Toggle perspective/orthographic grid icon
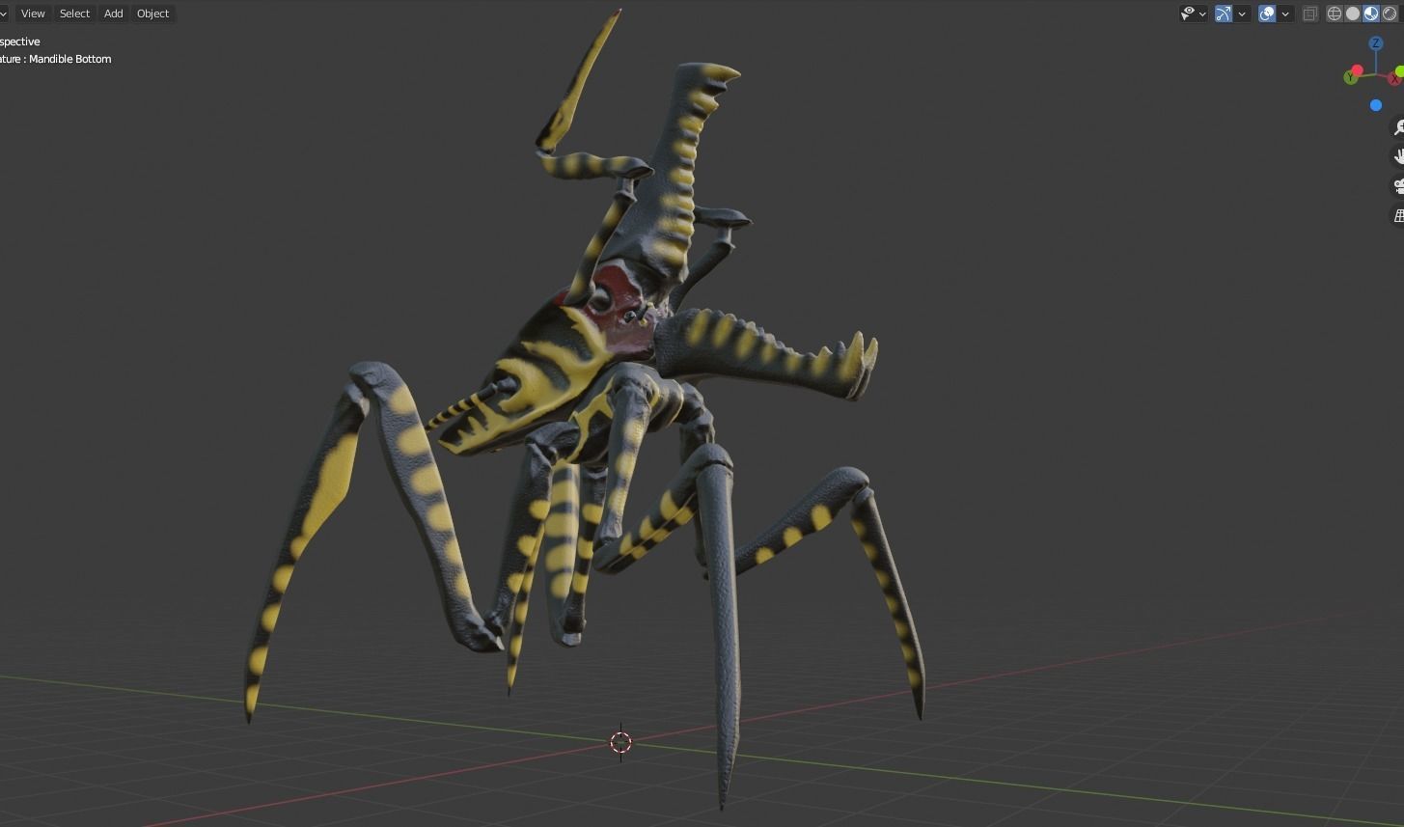The width and height of the screenshot is (1404, 827). click(1397, 215)
